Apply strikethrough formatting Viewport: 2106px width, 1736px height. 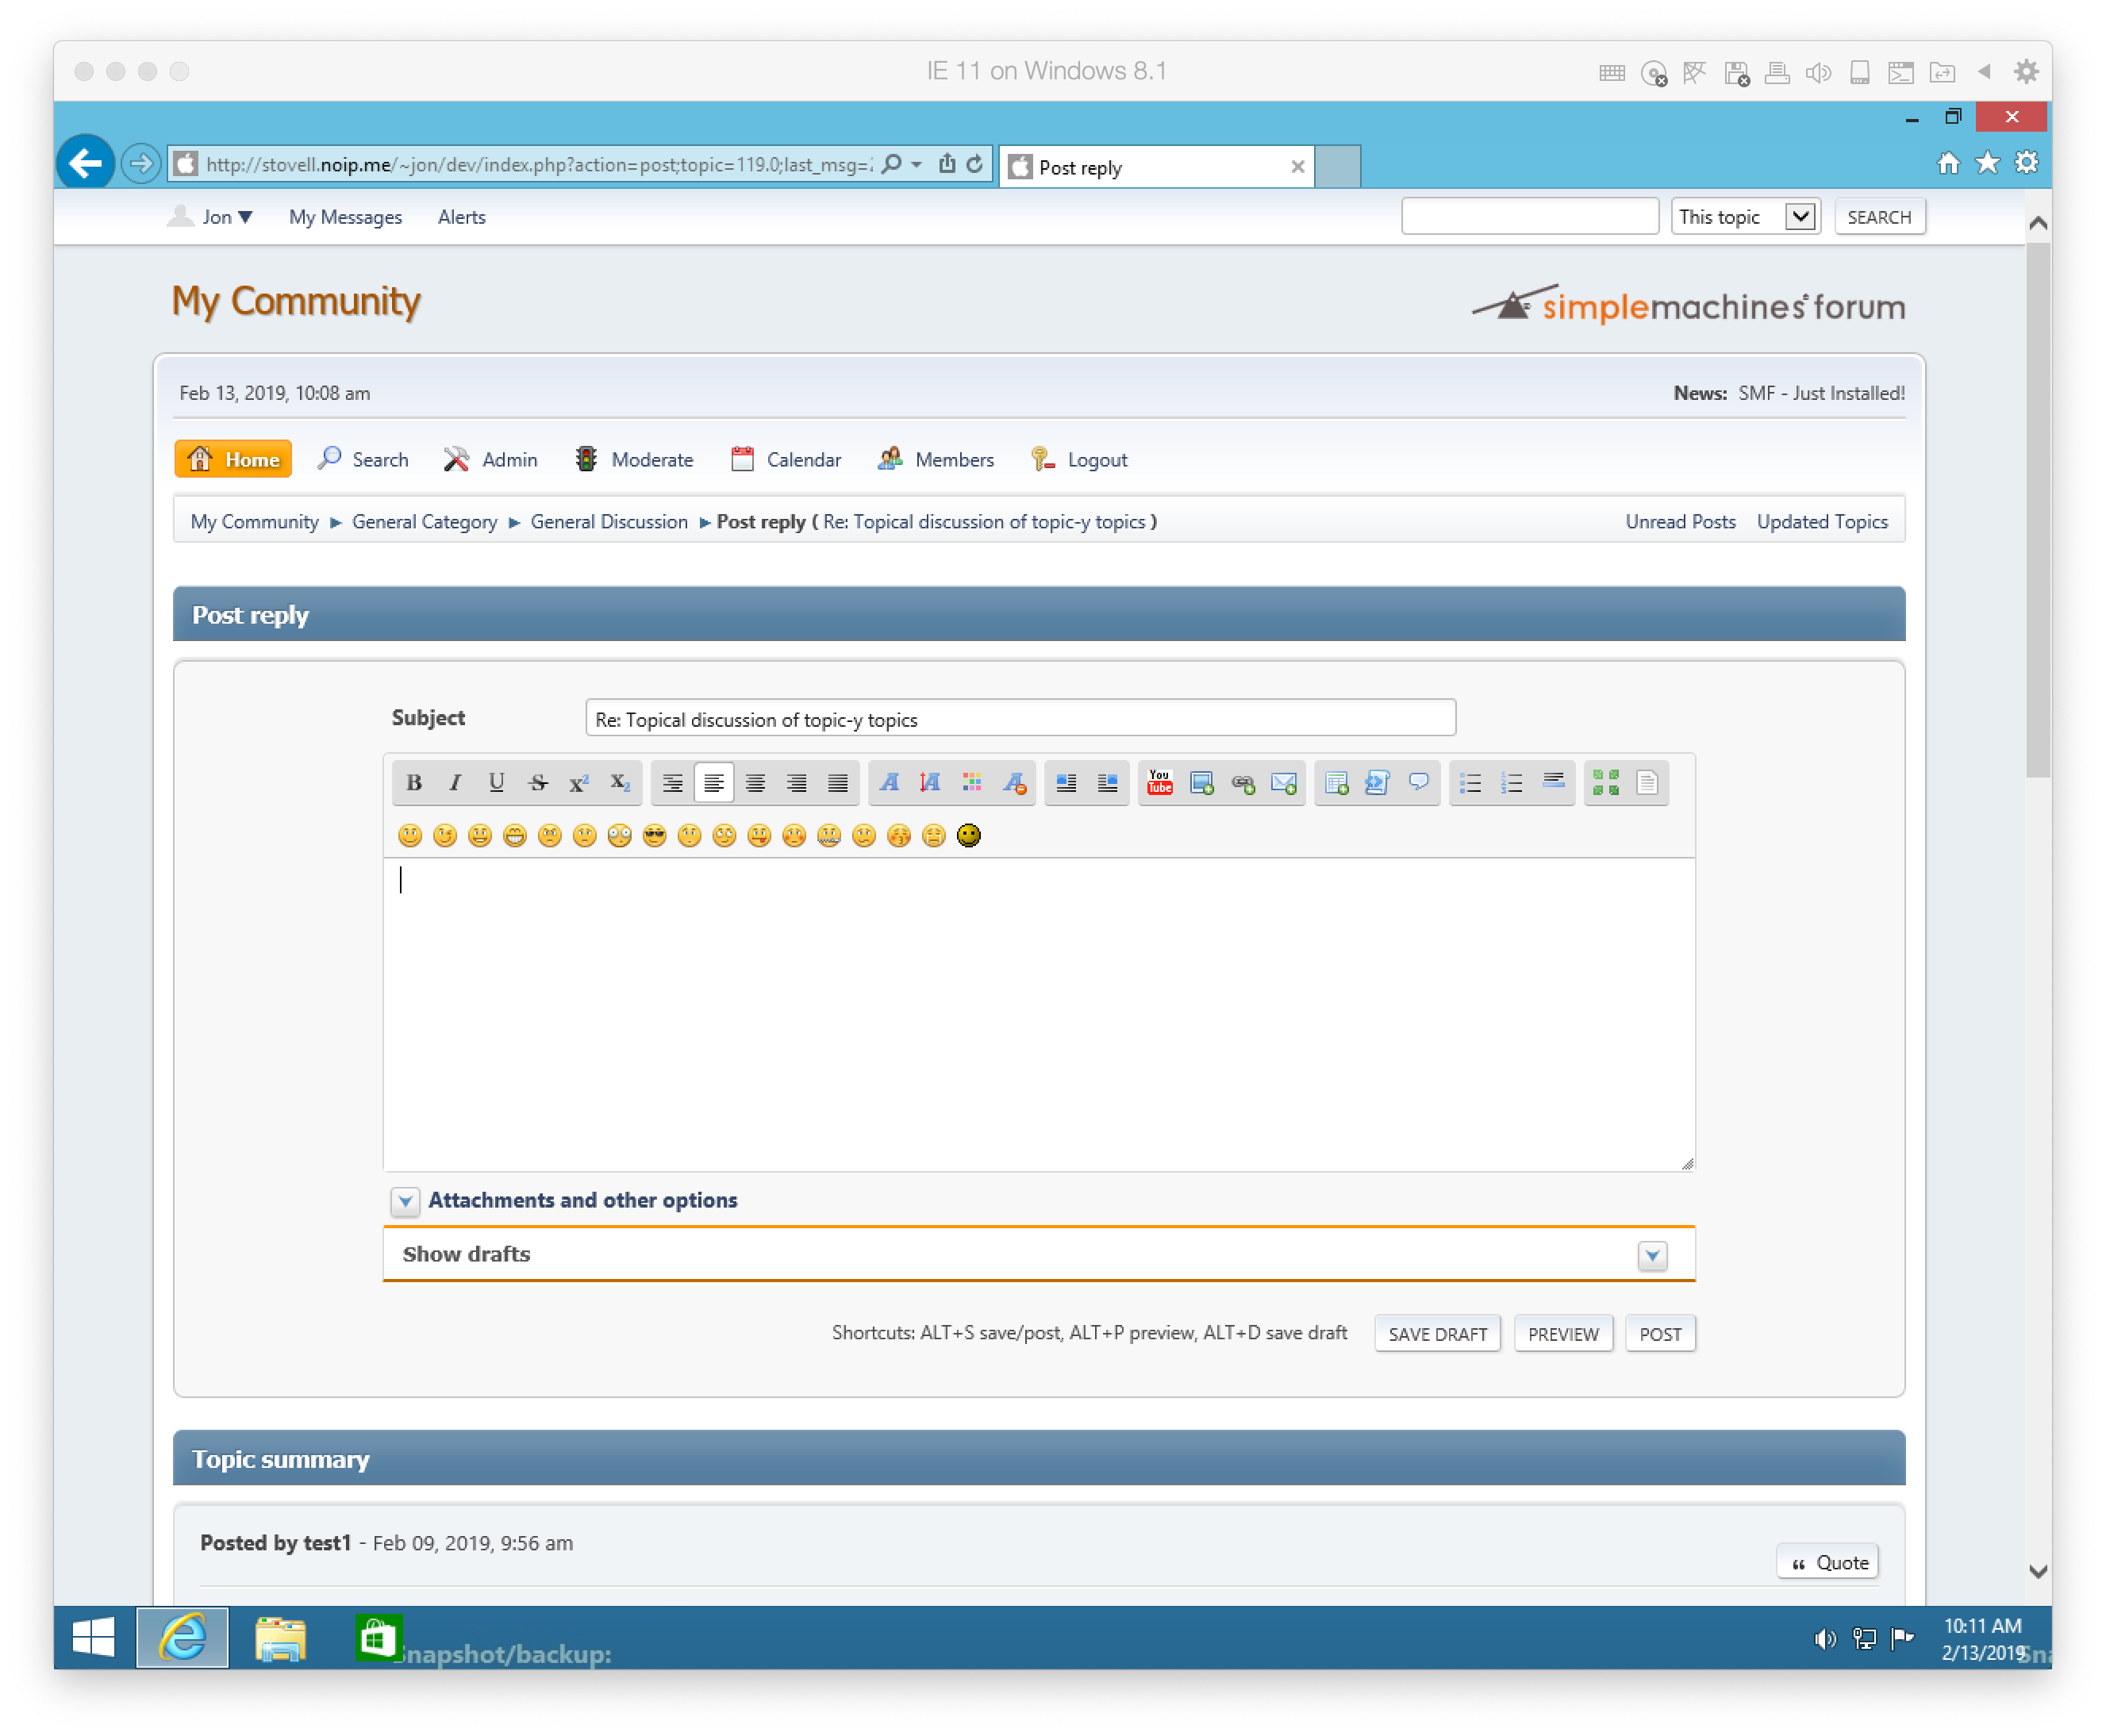coord(538,782)
